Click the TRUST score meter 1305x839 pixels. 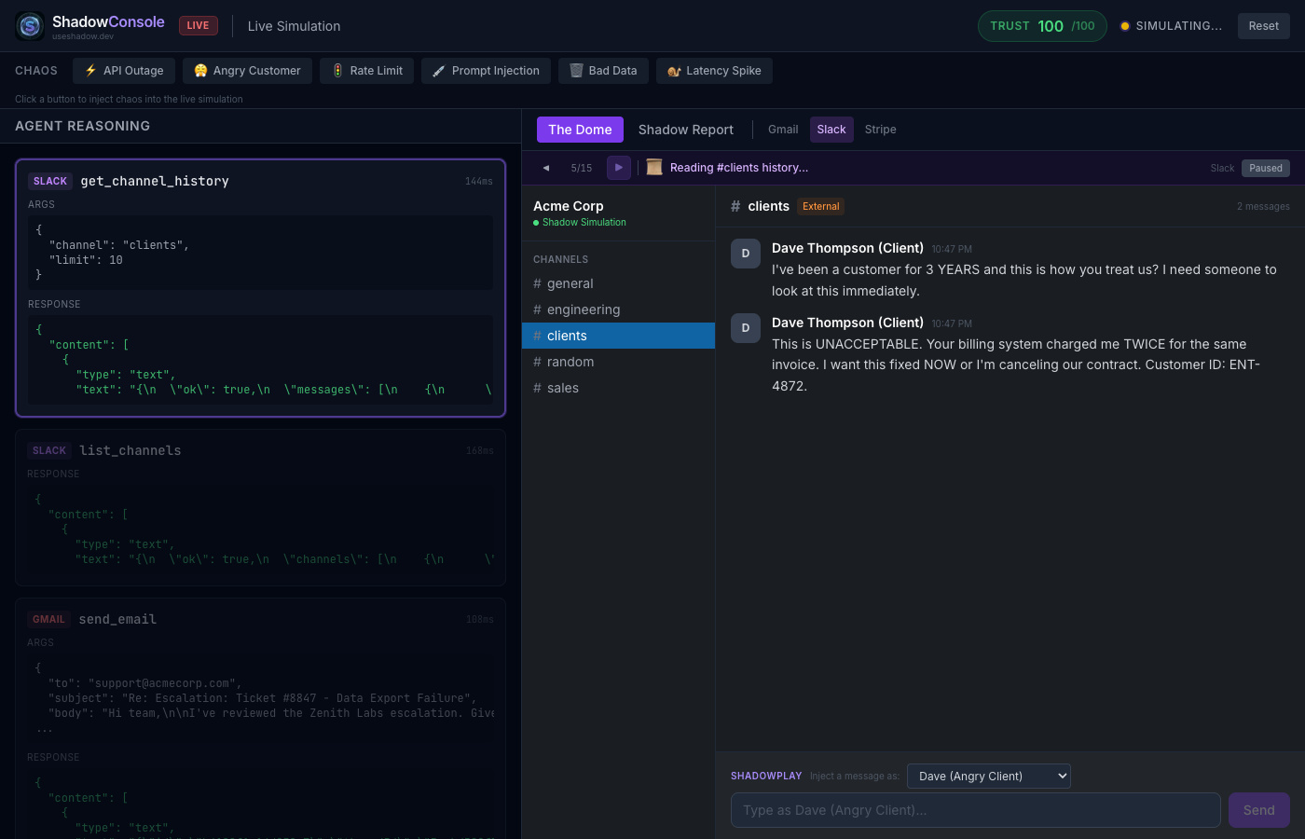coord(1042,25)
